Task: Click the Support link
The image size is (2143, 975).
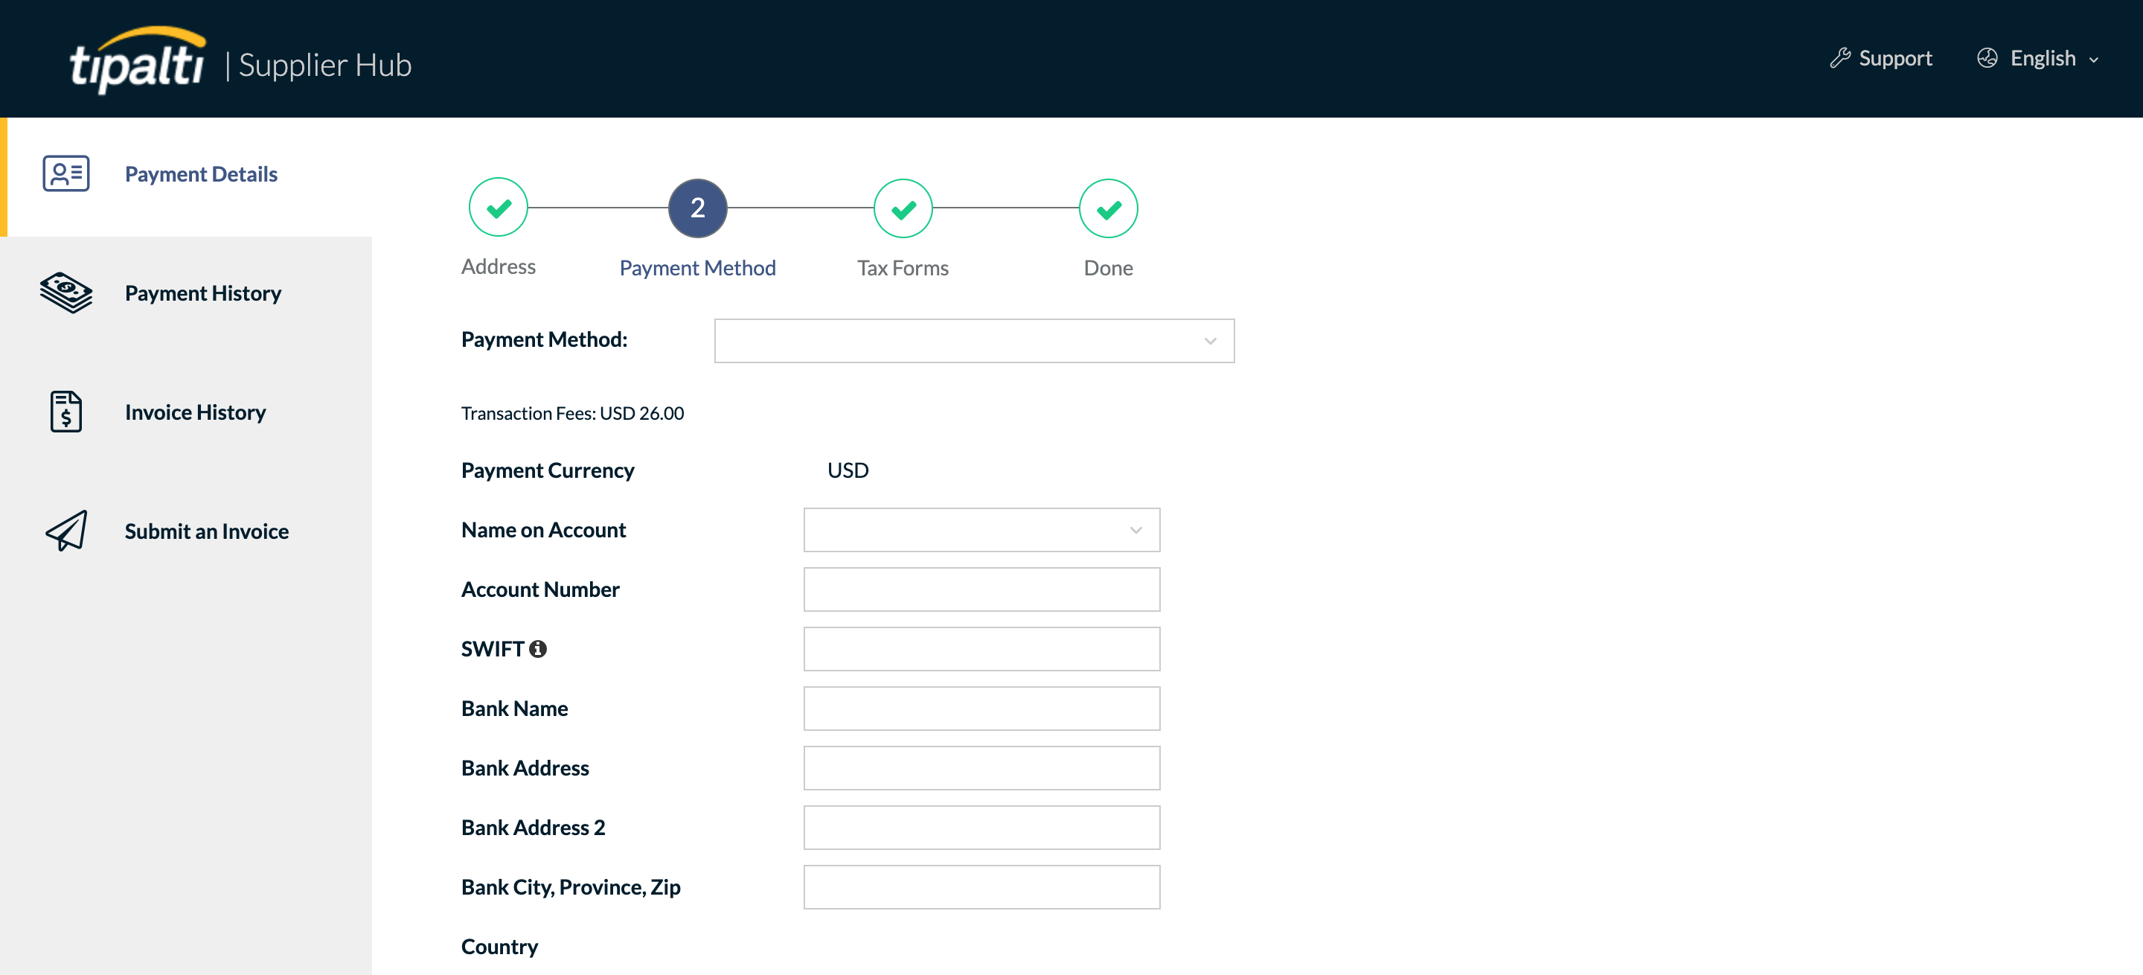Action: (1894, 58)
